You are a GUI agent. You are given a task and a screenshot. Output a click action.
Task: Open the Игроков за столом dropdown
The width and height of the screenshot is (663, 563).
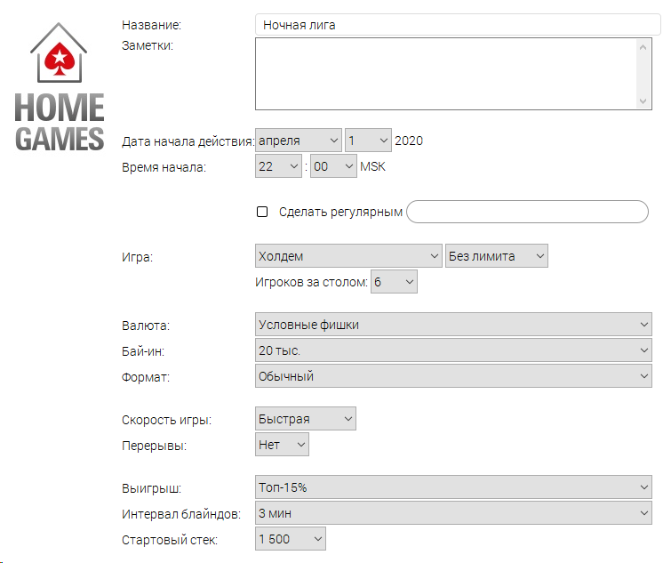tap(394, 282)
